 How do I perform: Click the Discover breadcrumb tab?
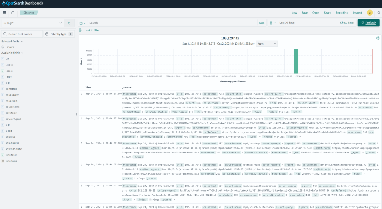(x=29, y=13)
